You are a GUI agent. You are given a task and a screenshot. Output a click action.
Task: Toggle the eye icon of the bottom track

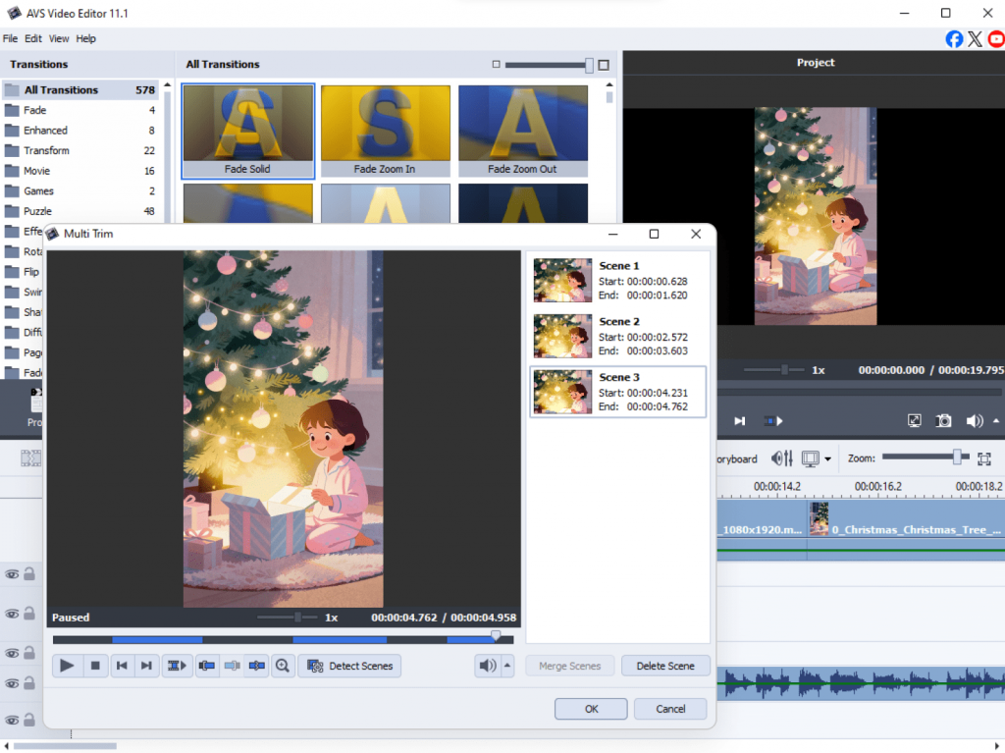tap(12, 719)
